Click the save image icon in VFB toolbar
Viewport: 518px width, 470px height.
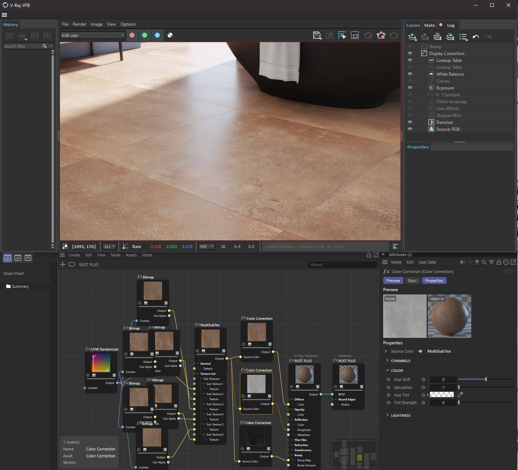pos(317,35)
